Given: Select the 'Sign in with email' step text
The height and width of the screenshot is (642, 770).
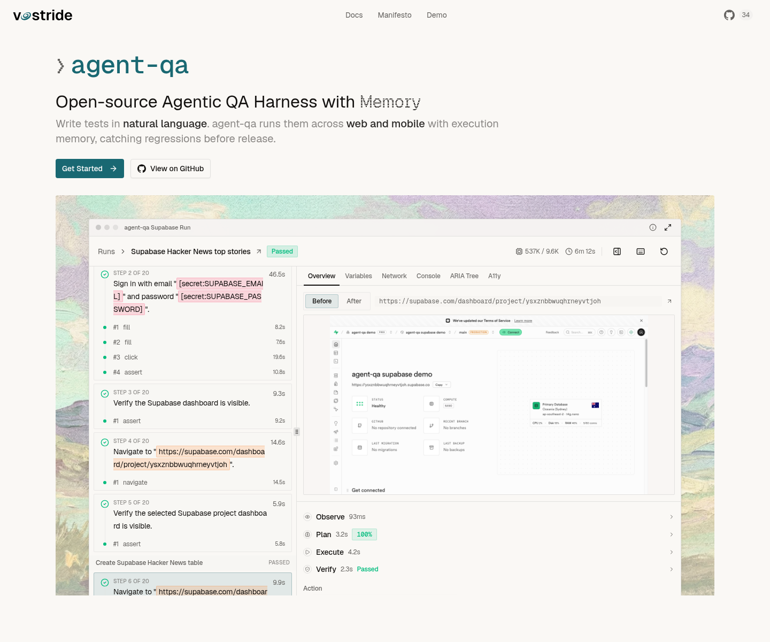Looking at the screenshot, I should pos(188,296).
